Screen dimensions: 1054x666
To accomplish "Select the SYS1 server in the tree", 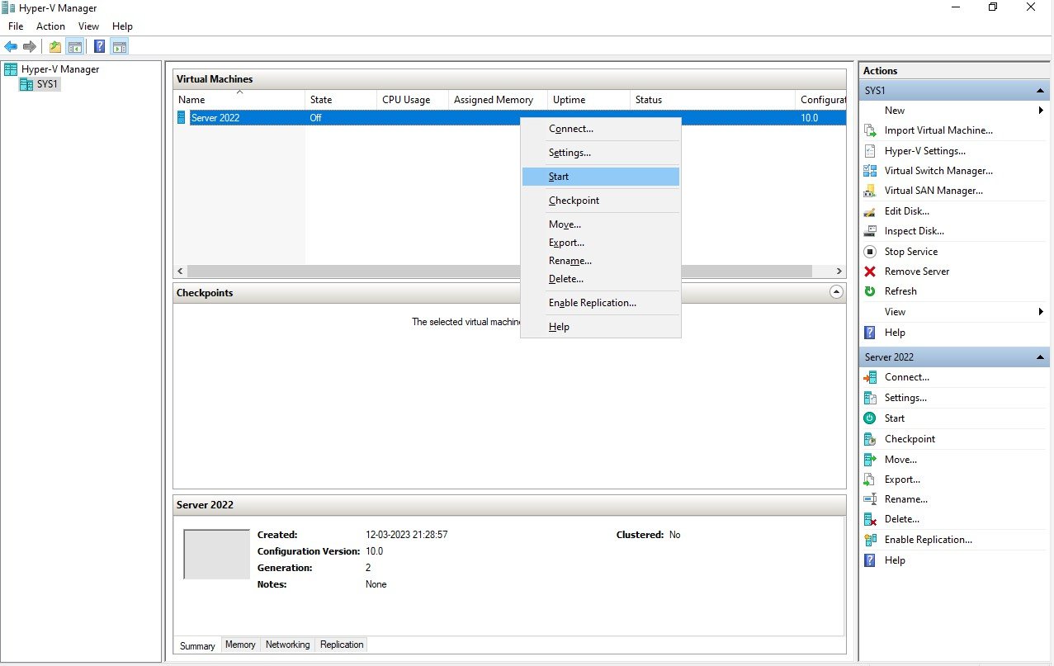I will click(x=40, y=84).
